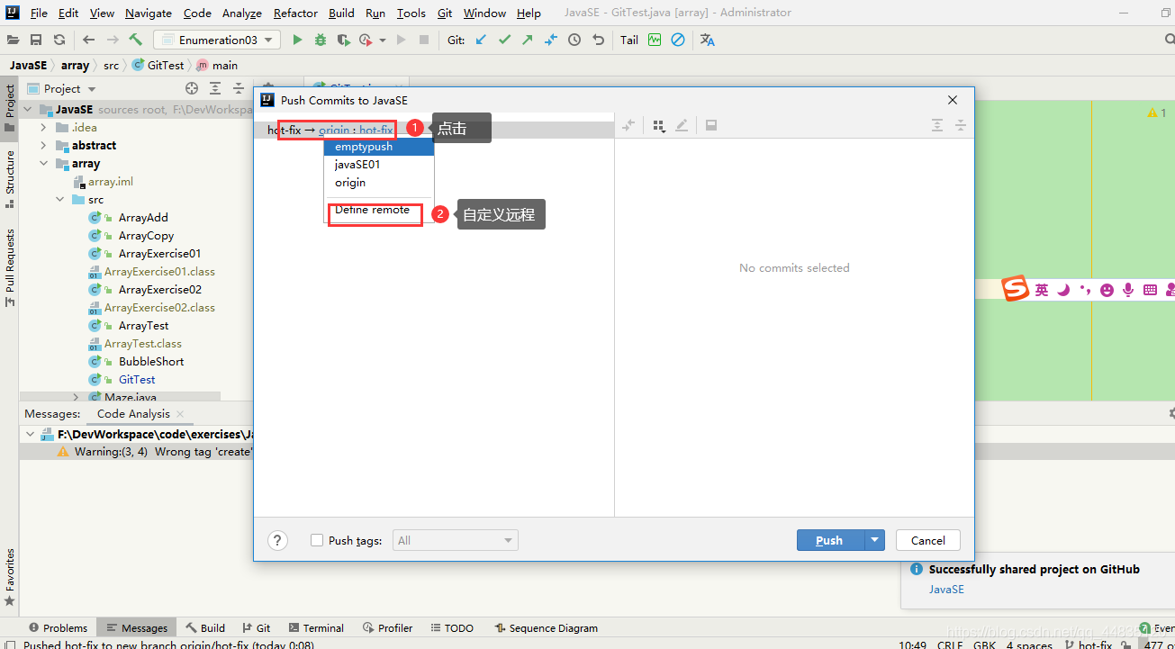Run Enumeration03 with the green play icon
The width and height of the screenshot is (1175, 649).
[297, 40]
